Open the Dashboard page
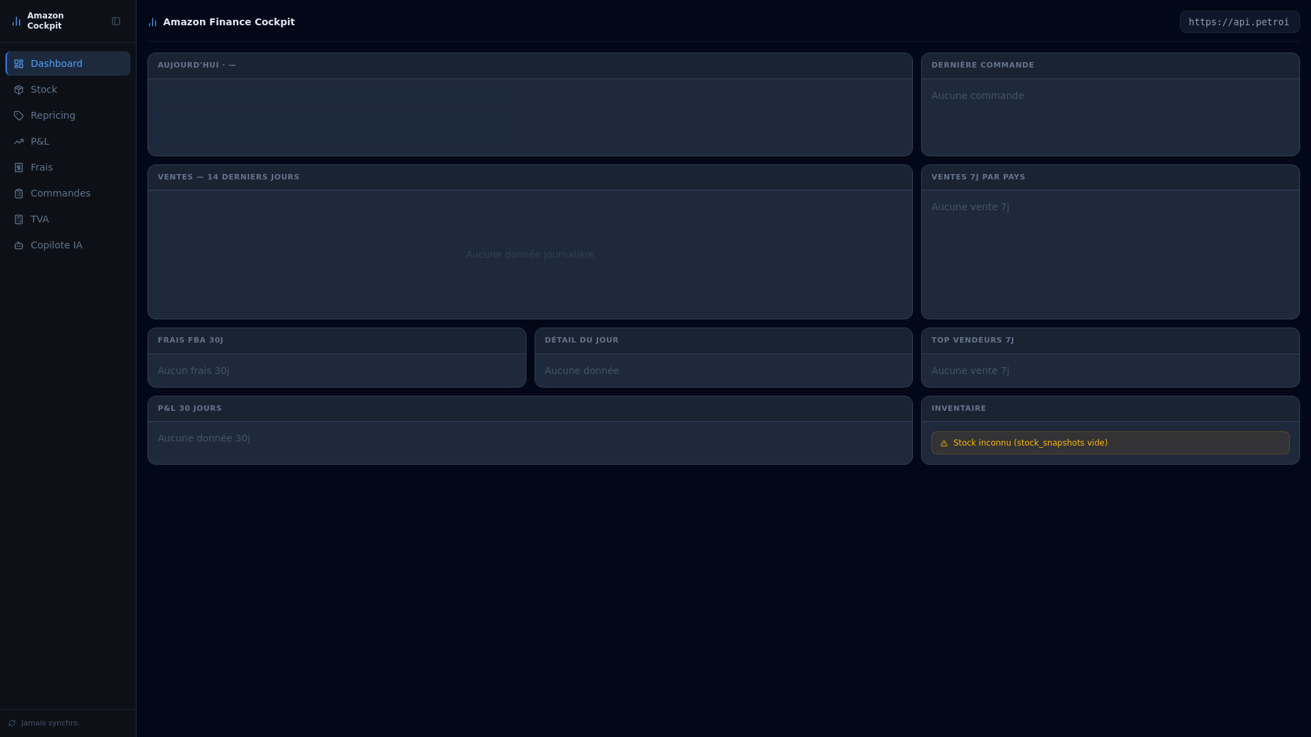The image size is (1311, 737). (x=68, y=63)
